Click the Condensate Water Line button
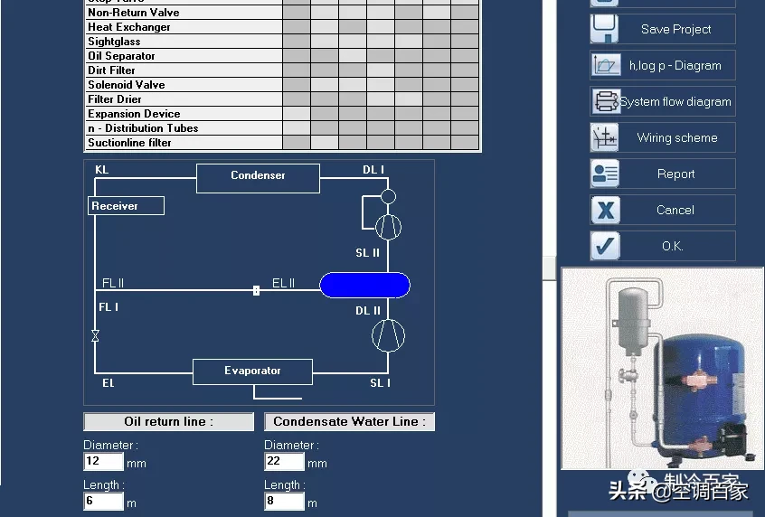The width and height of the screenshot is (765, 517). click(x=349, y=421)
